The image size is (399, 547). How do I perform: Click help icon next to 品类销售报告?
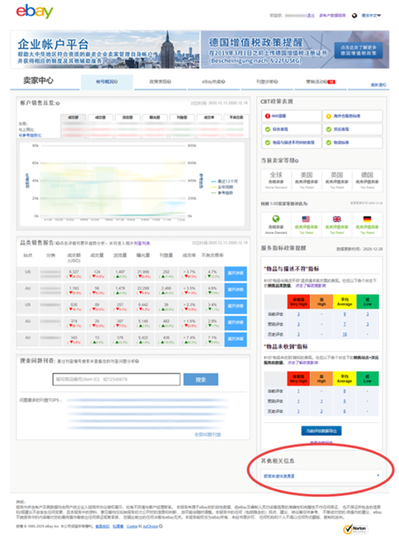tap(58, 243)
